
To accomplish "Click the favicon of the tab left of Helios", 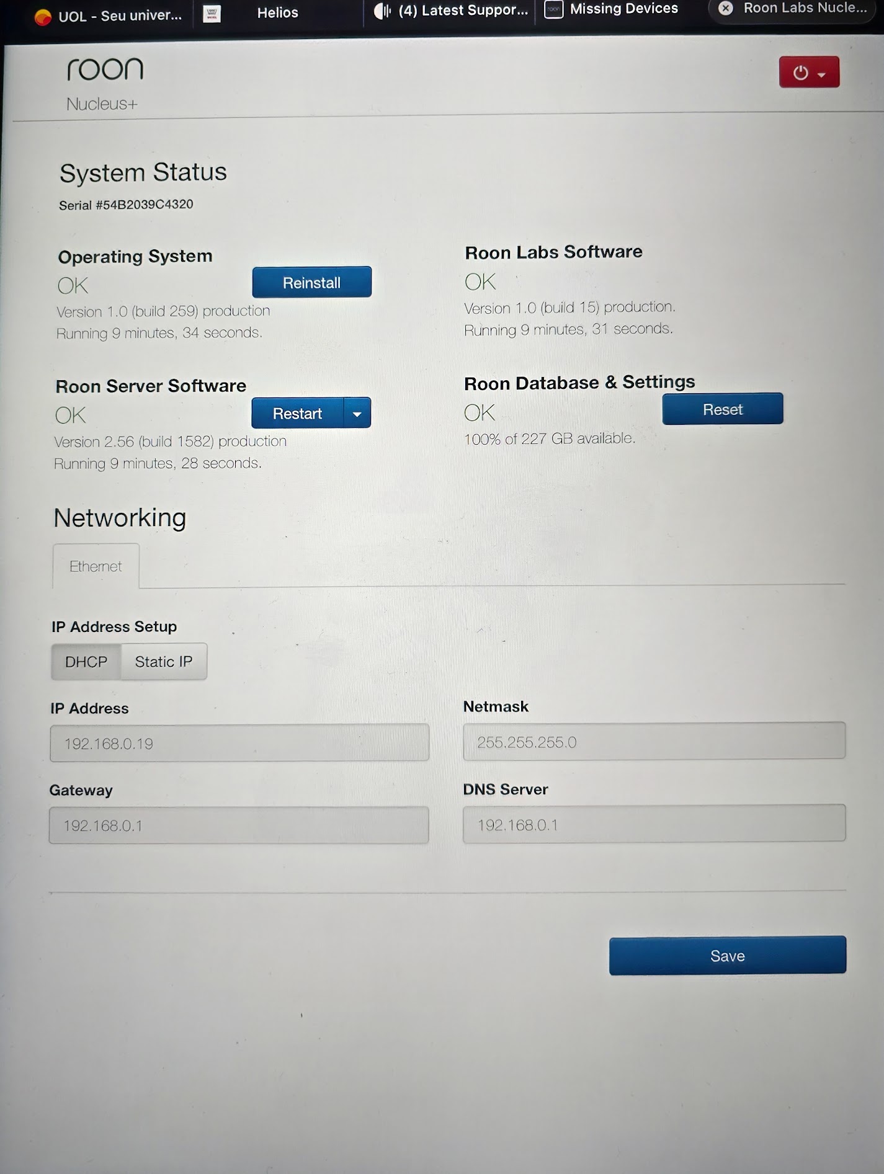I will click(x=212, y=14).
